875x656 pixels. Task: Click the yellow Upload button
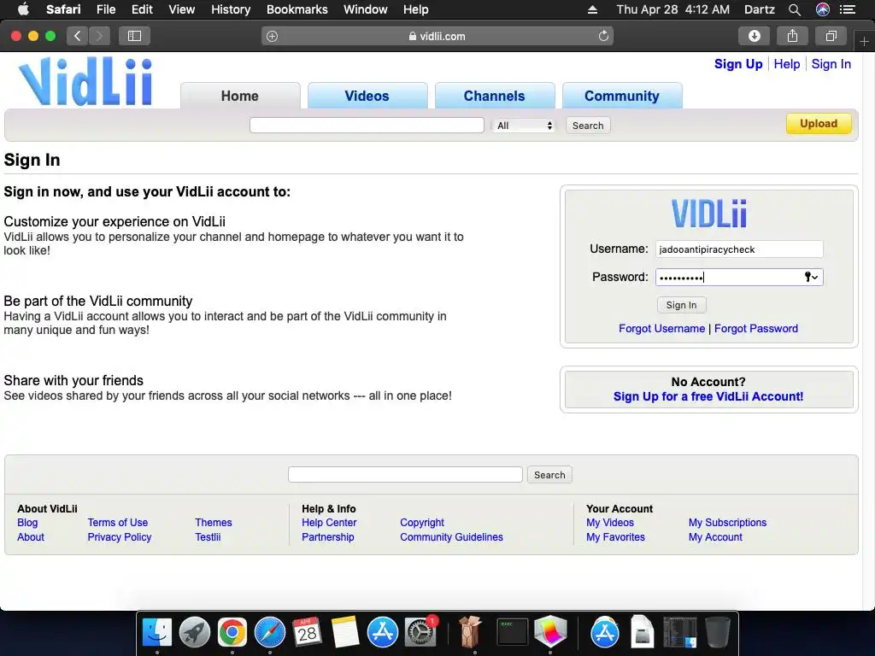tap(819, 124)
